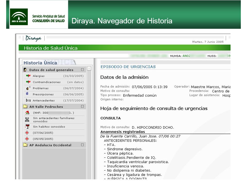Open Alergias entry dated 31/03/2005
The height and width of the screenshot is (185, 247).
coord(54,76)
